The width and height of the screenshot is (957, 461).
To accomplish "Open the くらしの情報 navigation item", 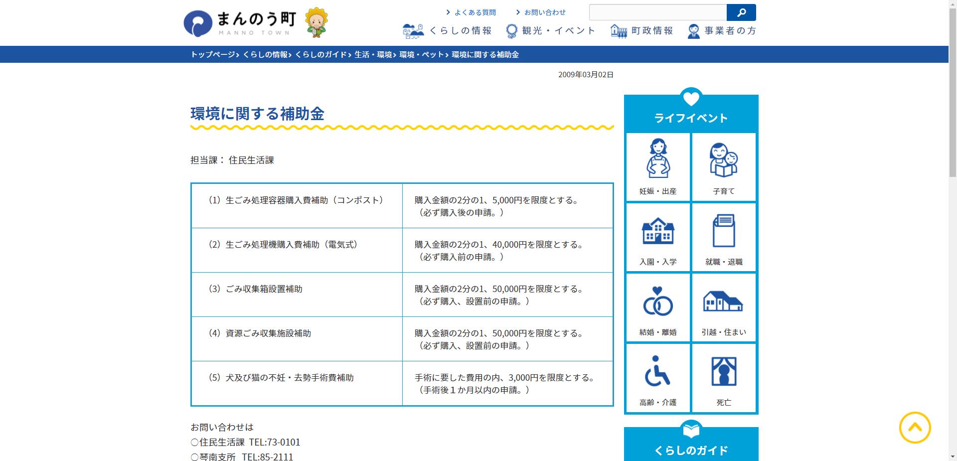I will click(x=448, y=30).
